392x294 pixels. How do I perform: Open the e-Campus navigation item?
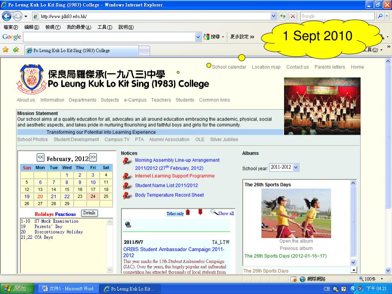[135, 100]
